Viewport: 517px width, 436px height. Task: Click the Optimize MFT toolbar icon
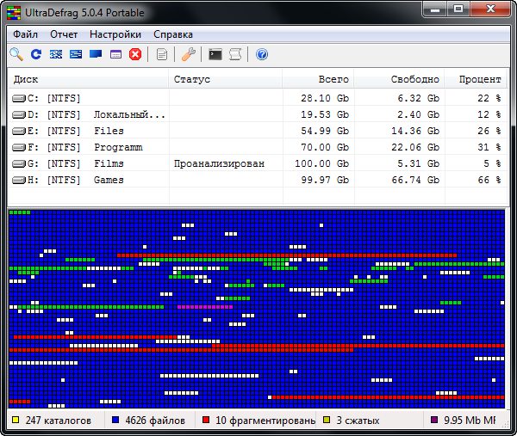115,55
